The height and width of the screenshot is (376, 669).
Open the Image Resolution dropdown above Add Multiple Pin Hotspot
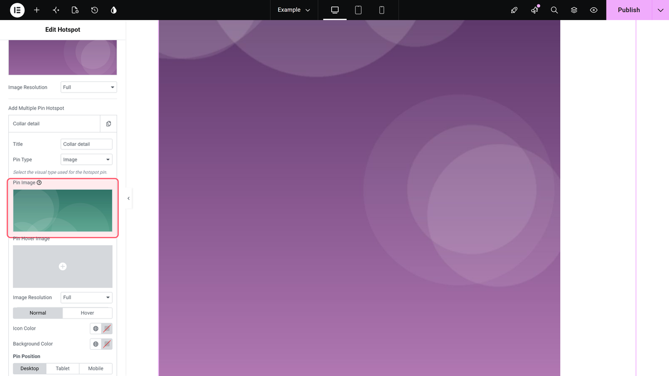(89, 87)
